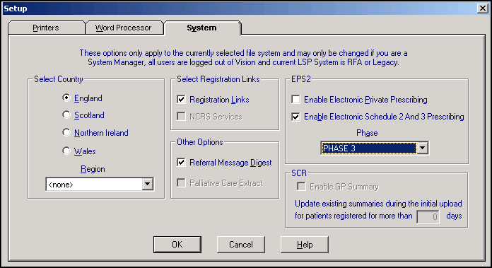The height and width of the screenshot is (268, 492).
Task: Select Wales as the country
Action: (x=66, y=151)
